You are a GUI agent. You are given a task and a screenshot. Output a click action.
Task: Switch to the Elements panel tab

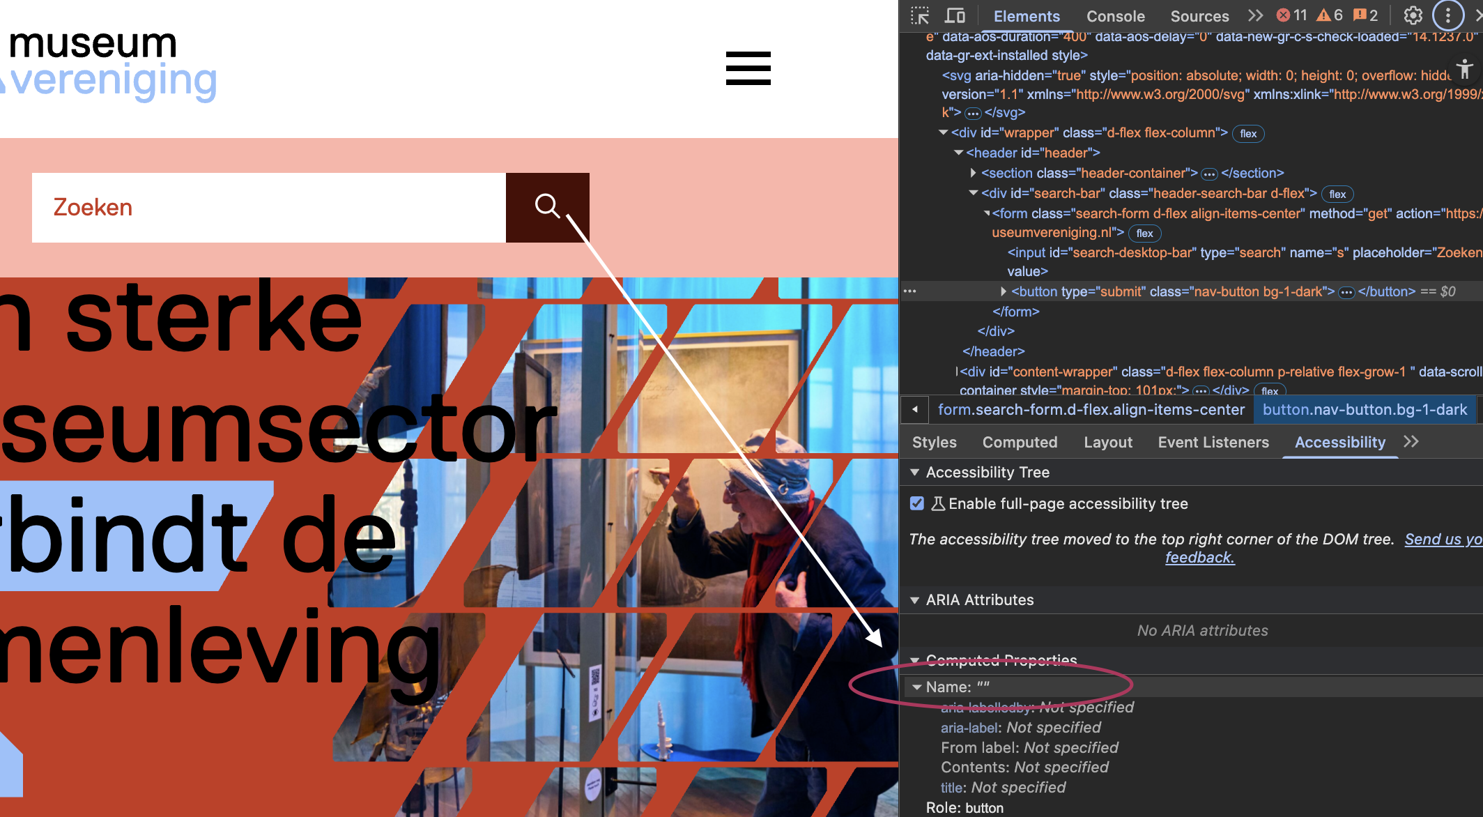[1027, 16]
